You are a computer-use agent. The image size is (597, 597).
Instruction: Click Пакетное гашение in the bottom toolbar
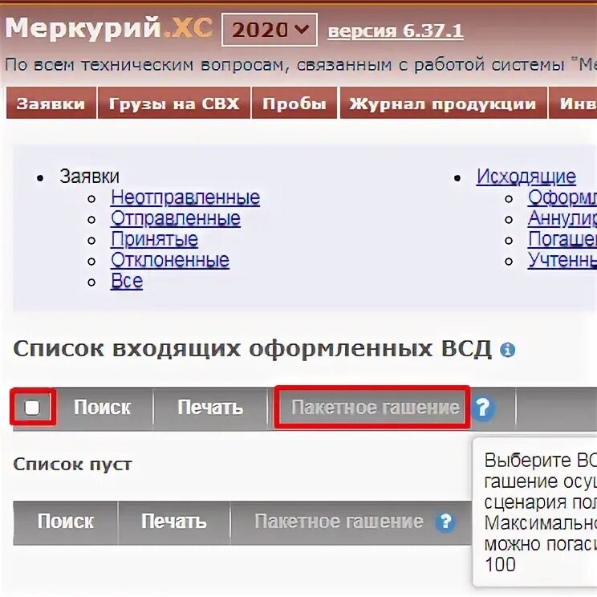pyautogui.click(x=339, y=522)
